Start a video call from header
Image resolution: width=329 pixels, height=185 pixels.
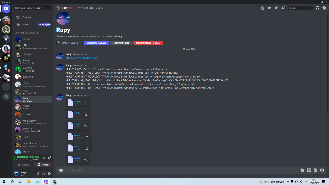click(269, 8)
